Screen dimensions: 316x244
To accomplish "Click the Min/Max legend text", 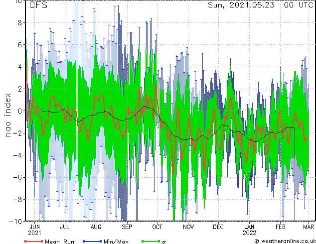I will (x=116, y=242).
